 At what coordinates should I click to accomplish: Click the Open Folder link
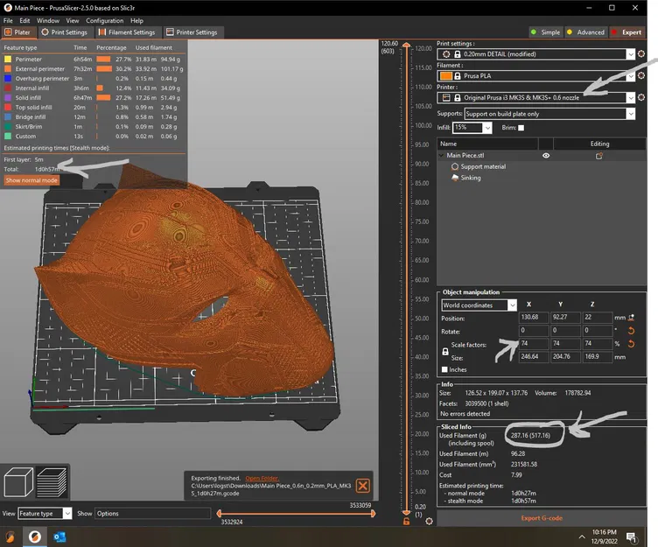tap(262, 479)
